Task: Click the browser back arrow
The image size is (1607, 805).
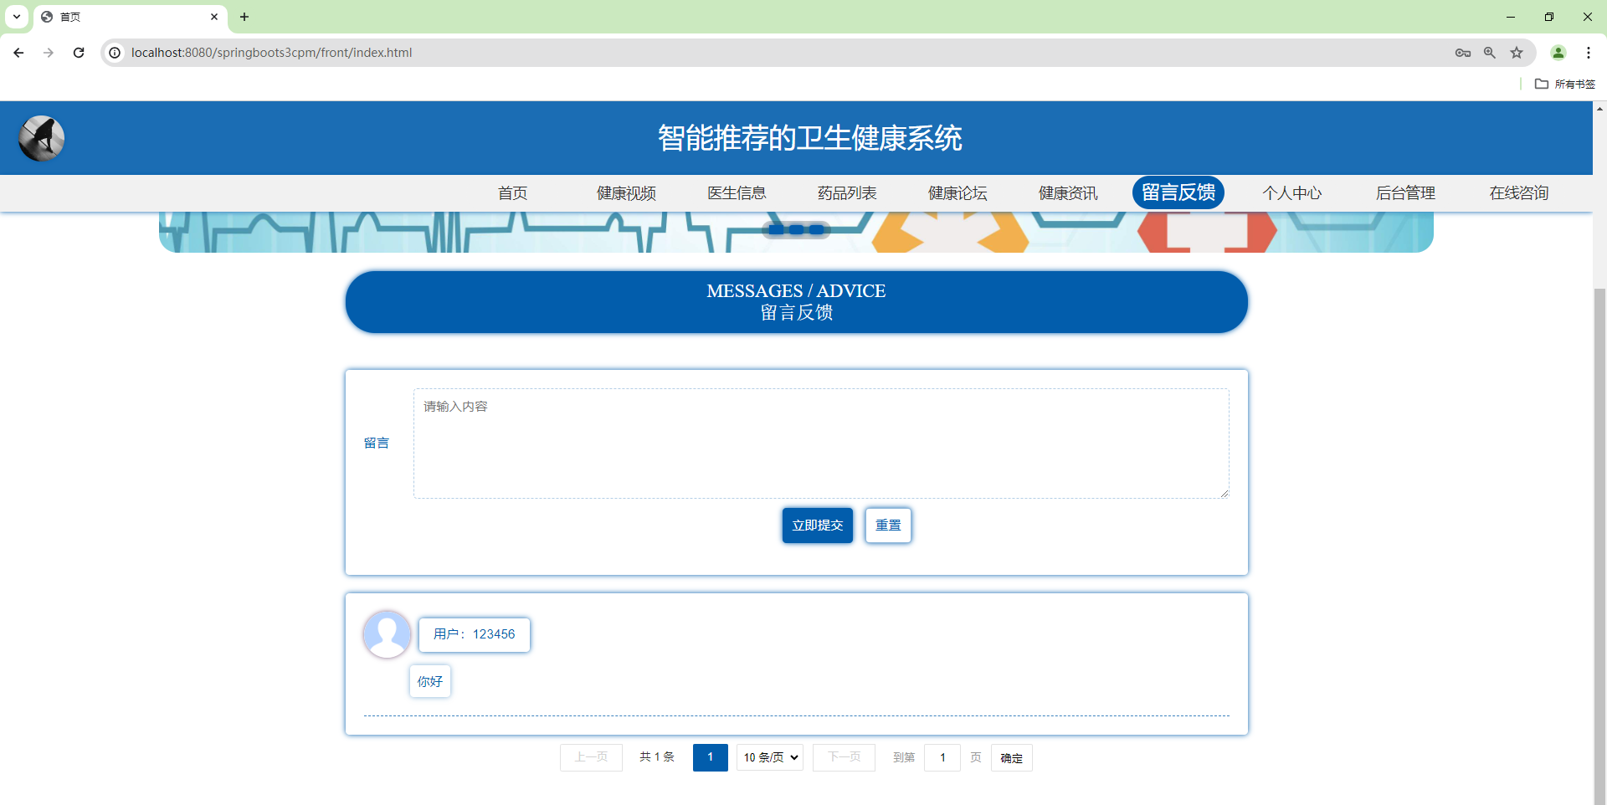Action: 18,53
